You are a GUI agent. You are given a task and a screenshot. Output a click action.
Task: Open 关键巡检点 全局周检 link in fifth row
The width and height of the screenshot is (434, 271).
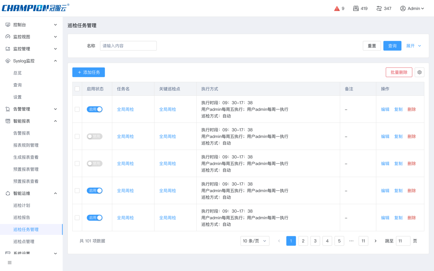[x=168, y=218]
